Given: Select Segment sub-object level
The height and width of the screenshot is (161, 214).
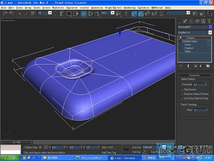Looking at the screenshot, I should (x=189, y=48).
